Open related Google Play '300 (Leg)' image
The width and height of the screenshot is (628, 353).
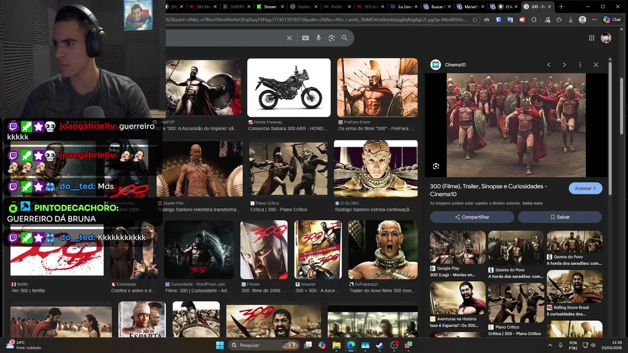click(458, 248)
